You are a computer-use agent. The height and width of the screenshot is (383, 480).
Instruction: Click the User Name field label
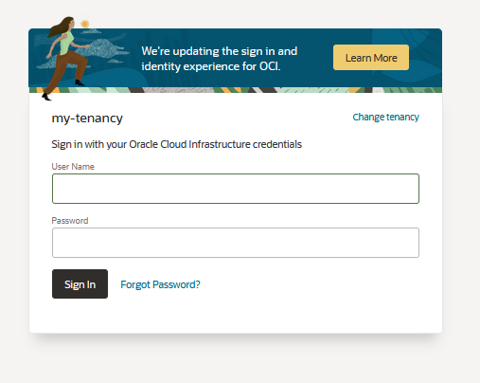coord(73,167)
